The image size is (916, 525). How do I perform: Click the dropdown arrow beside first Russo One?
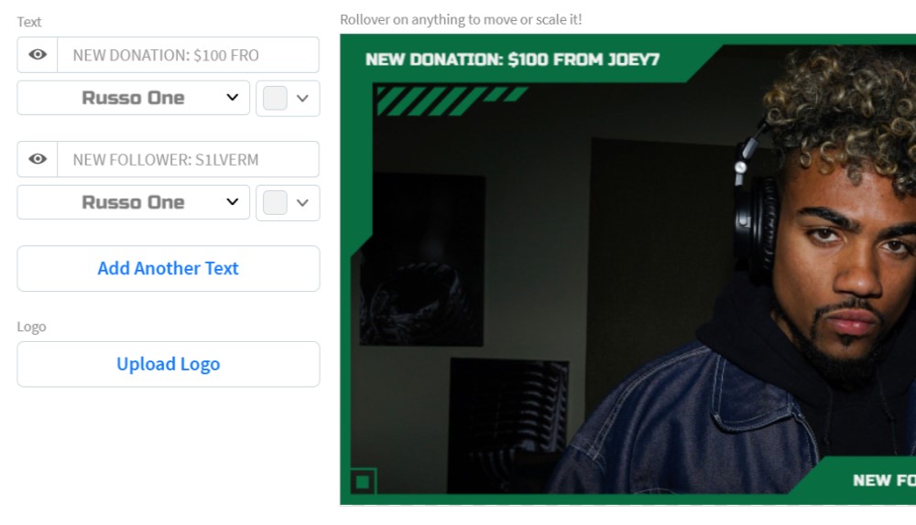click(233, 98)
